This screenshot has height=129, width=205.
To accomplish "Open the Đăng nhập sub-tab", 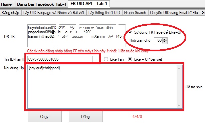I will (x=10, y=13).
